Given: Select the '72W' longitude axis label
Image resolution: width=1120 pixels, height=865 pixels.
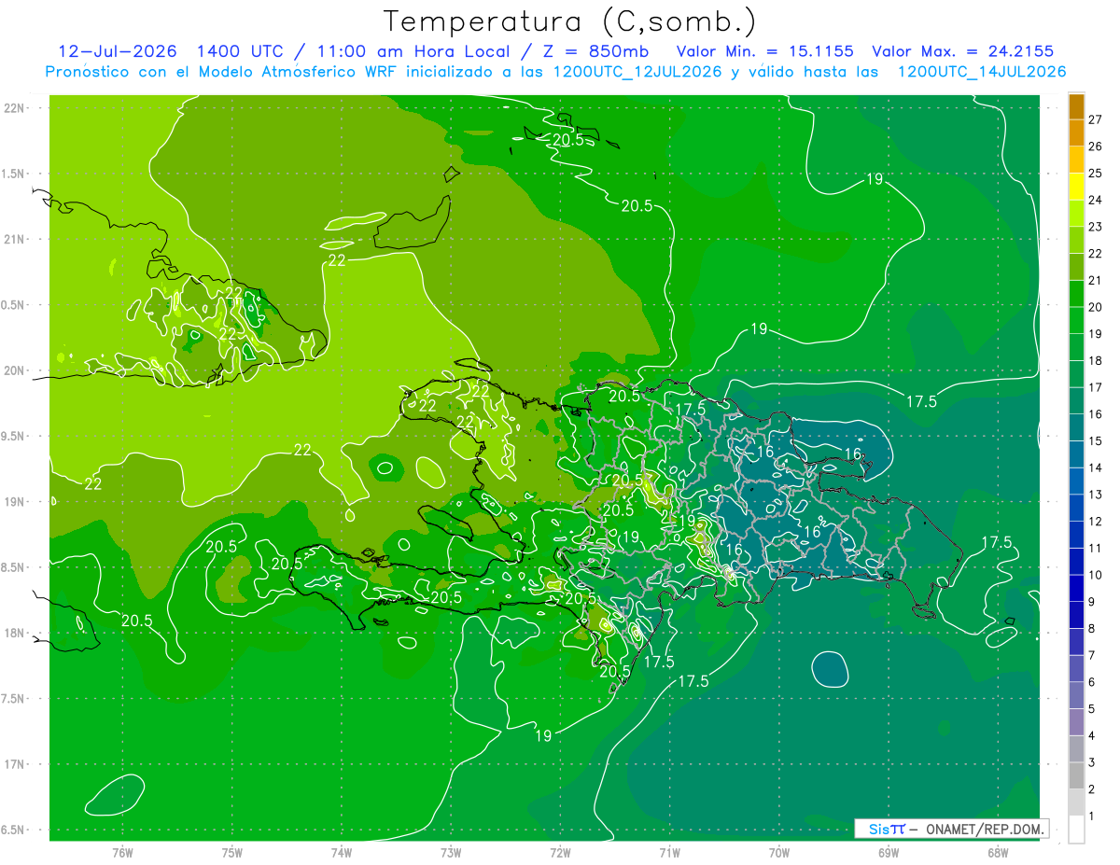Looking at the screenshot, I should pos(561,853).
